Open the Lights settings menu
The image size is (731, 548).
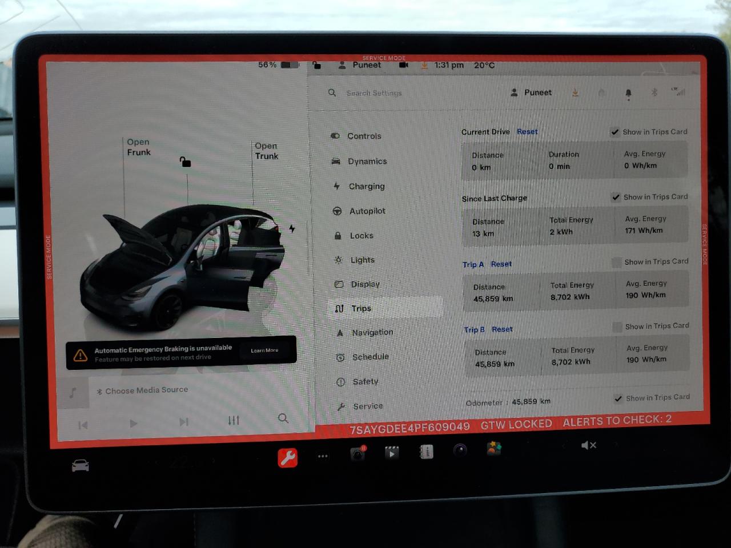355,260
